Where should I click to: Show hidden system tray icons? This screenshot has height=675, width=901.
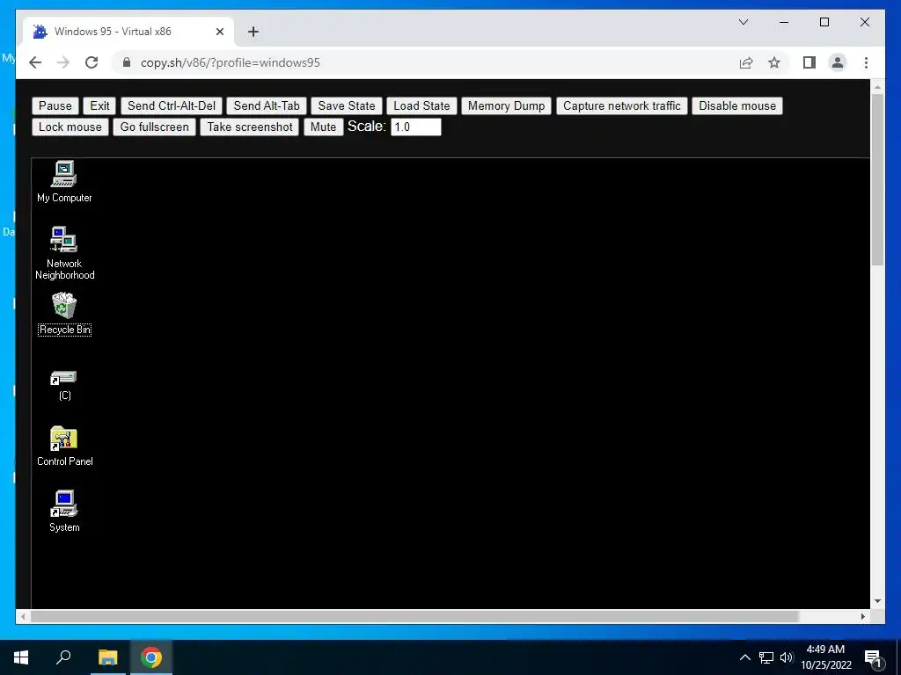pos(744,657)
